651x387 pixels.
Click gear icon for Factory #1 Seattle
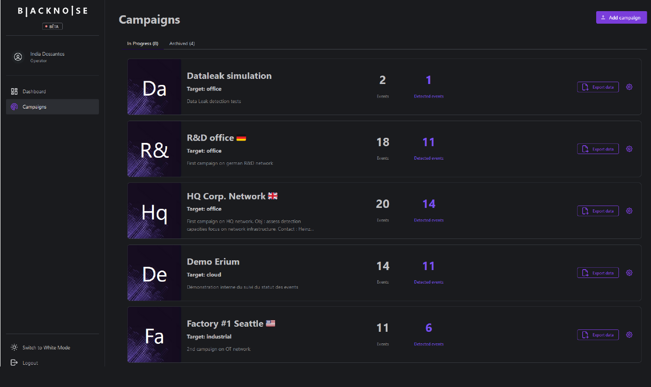pyautogui.click(x=629, y=335)
